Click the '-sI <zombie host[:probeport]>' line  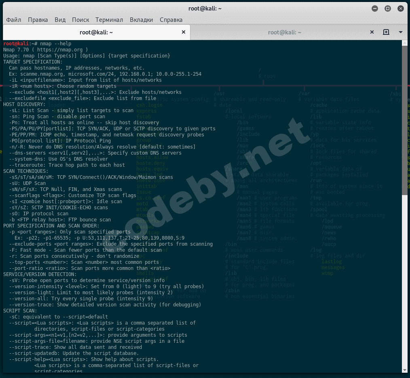point(66,201)
